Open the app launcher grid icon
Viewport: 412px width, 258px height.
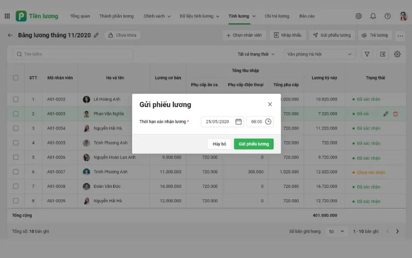coord(7,16)
